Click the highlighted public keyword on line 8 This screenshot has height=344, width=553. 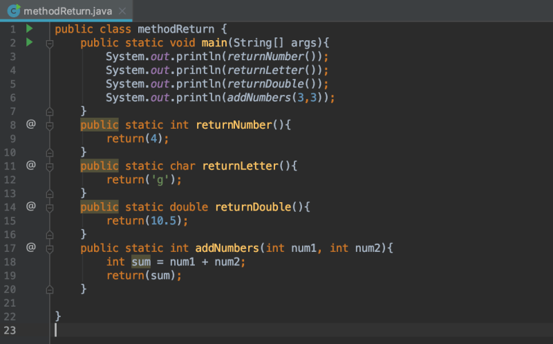coord(100,125)
